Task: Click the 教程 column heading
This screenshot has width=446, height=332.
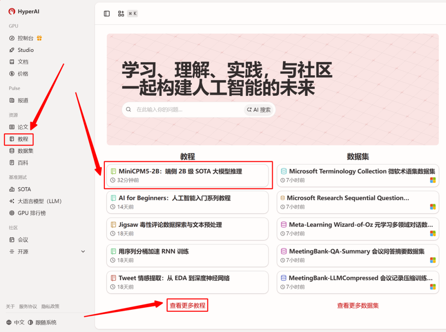Action: coord(187,157)
